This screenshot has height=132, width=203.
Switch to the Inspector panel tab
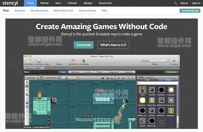click(150, 77)
